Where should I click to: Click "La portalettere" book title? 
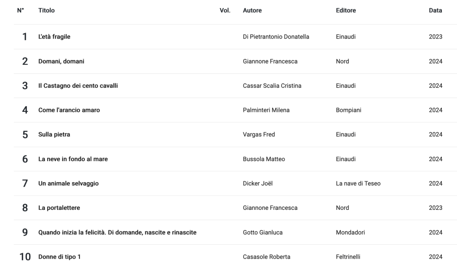(59, 208)
